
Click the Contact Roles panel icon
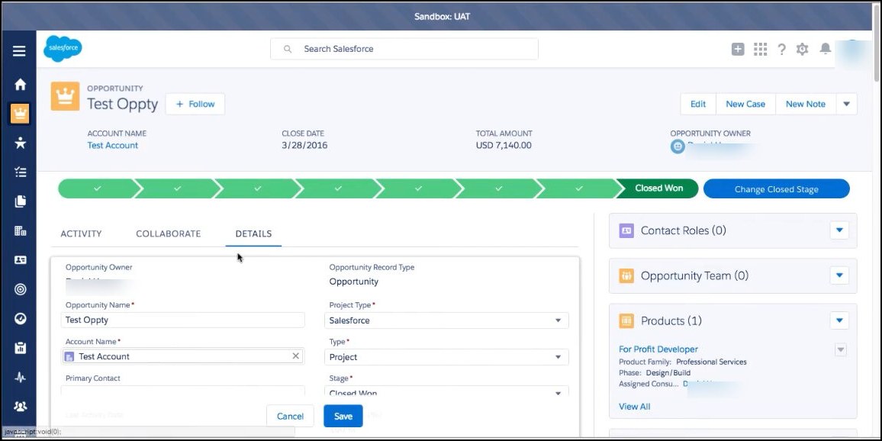coord(626,230)
